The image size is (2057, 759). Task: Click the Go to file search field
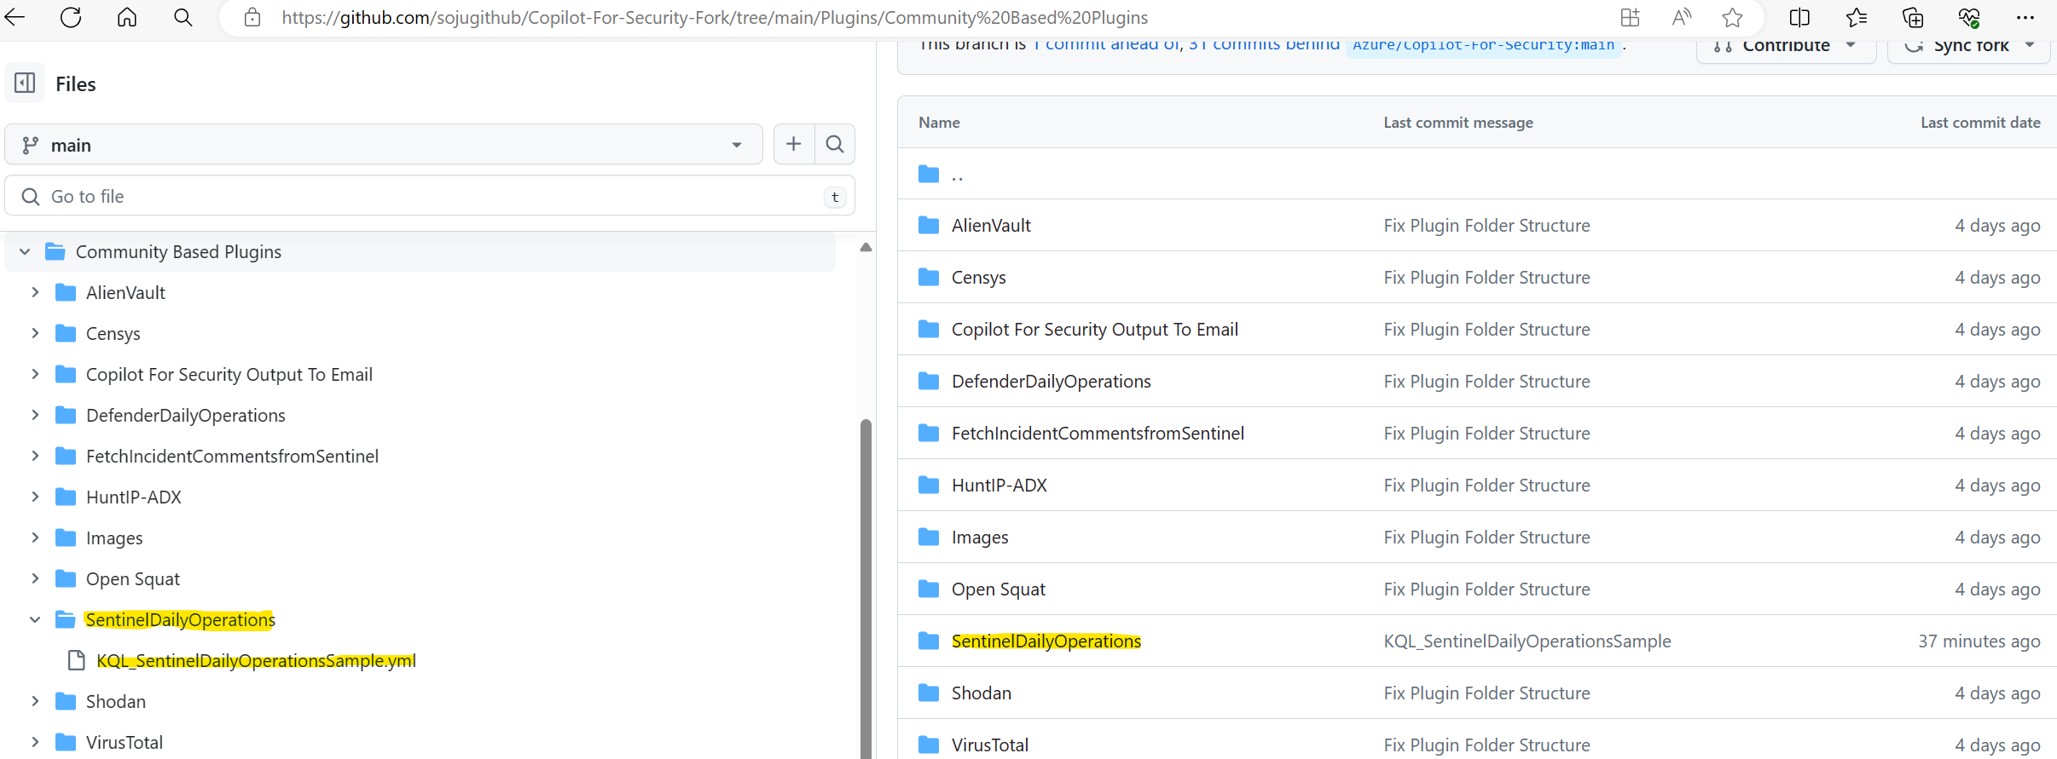426,197
